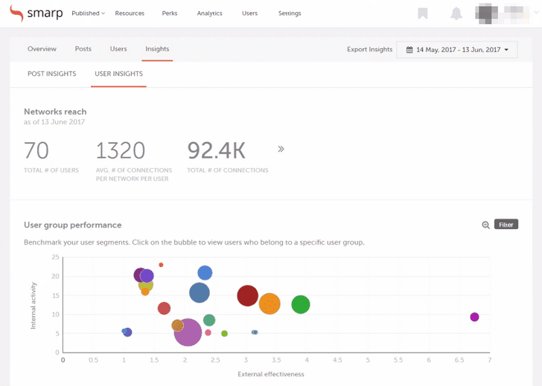Click the large purple bubble on chart
Image resolution: width=542 pixels, height=386 pixels.
pyautogui.click(x=188, y=332)
